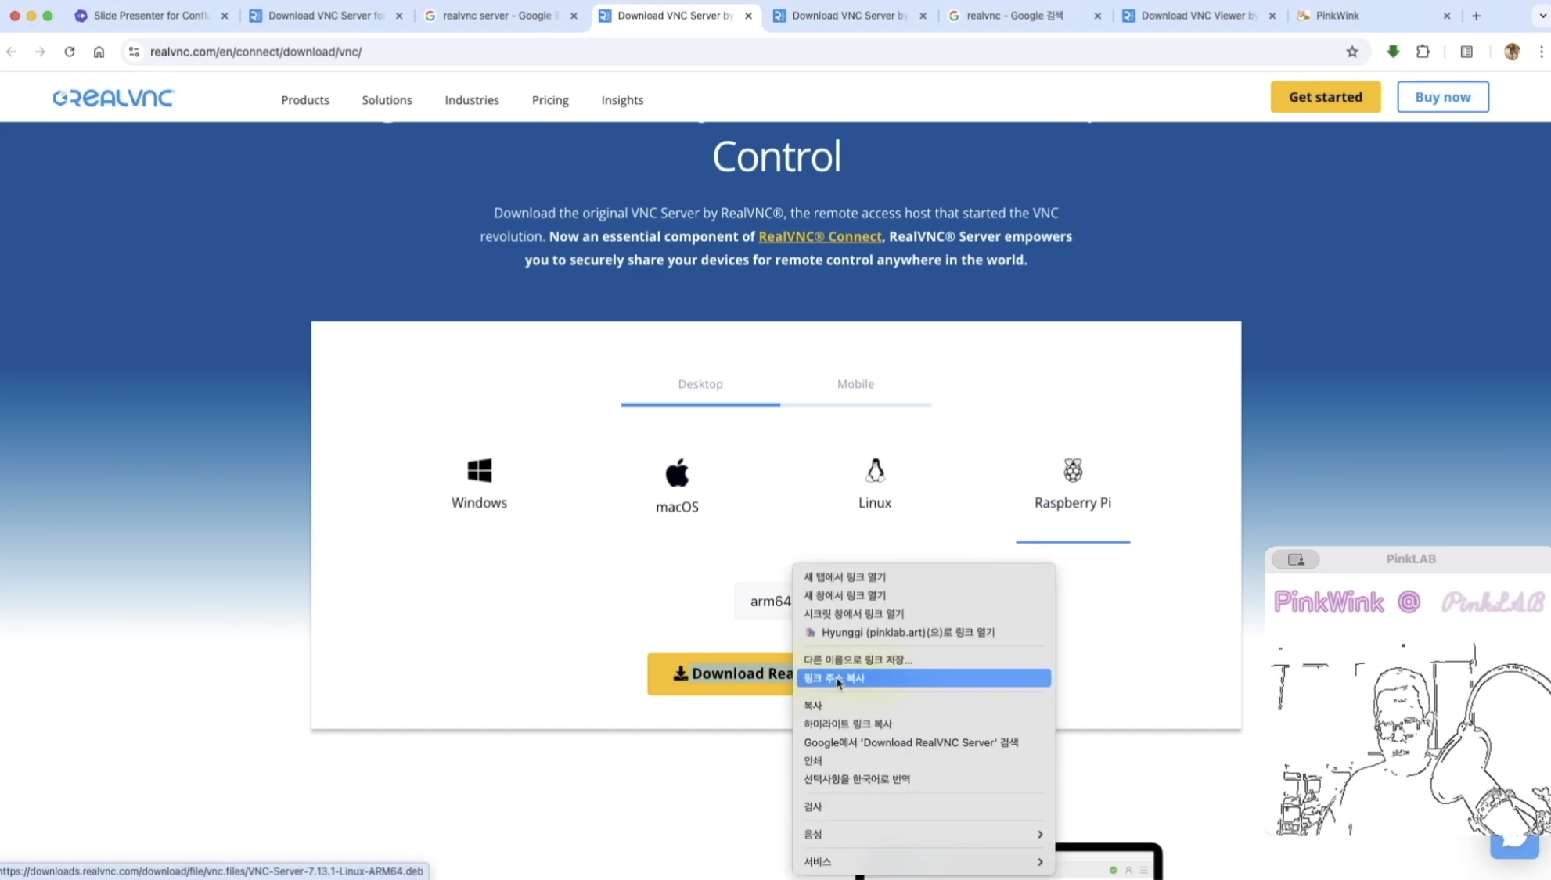Choose the Linux penguin icon

coord(875,470)
